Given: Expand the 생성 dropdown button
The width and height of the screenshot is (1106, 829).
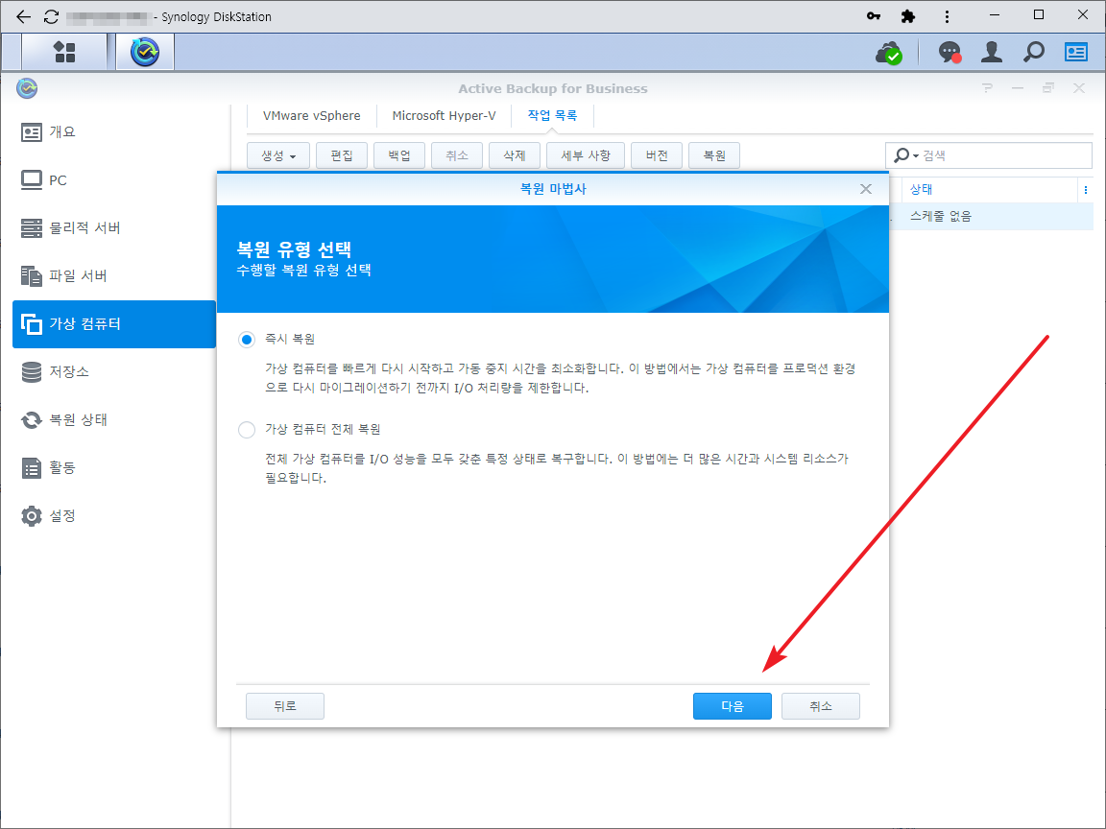Looking at the screenshot, I should tap(277, 155).
